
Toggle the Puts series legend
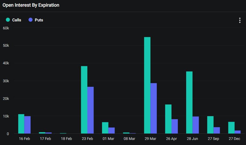click(x=36, y=20)
